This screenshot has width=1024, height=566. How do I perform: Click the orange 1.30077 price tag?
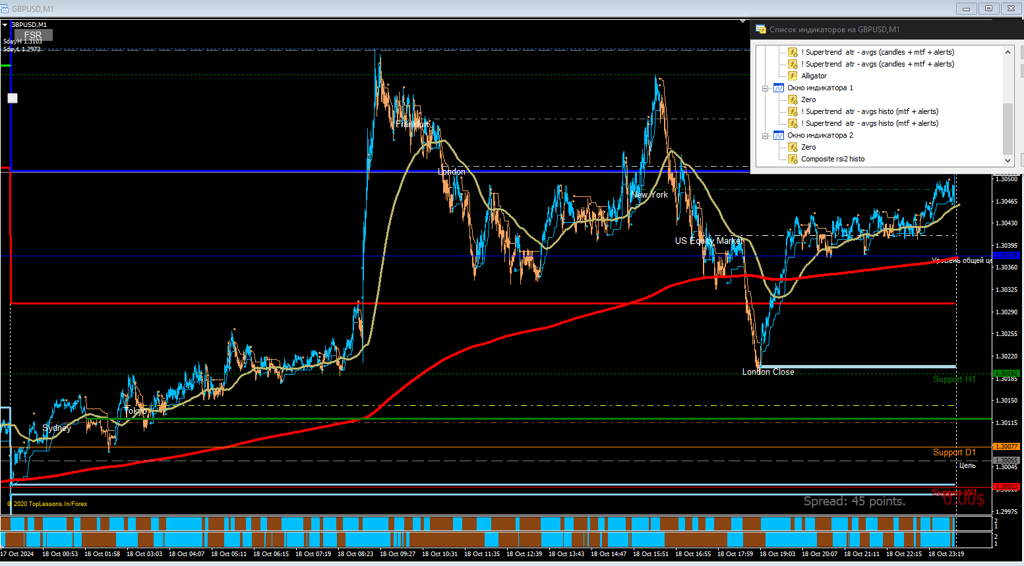(x=1006, y=447)
